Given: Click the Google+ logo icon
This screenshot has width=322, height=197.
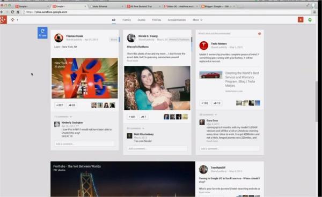Looking at the screenshot, I should [x=3, y=20].
